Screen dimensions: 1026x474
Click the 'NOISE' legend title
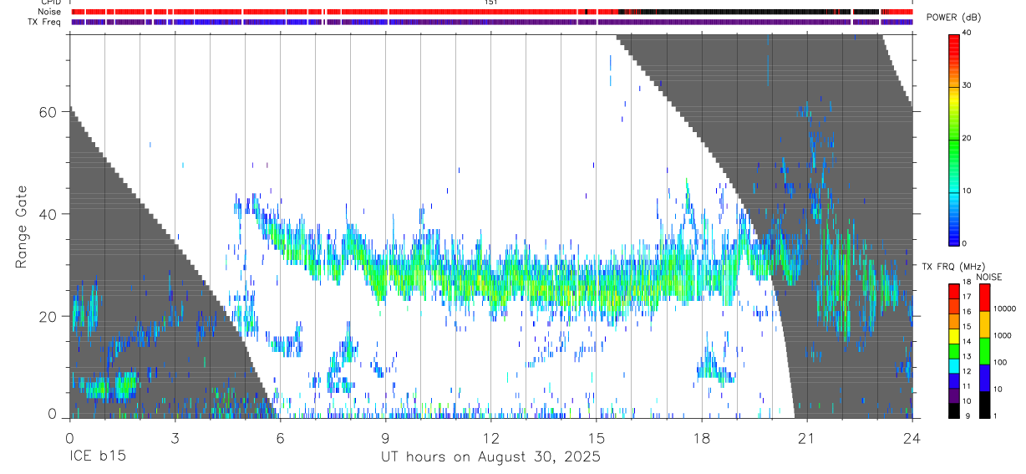pos(988,277)
